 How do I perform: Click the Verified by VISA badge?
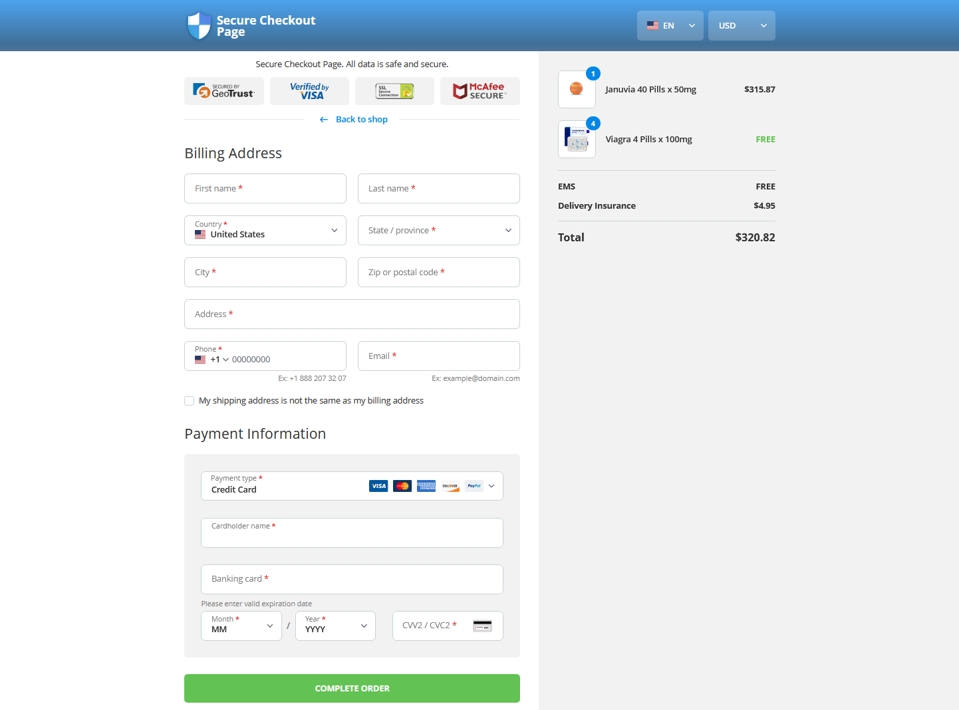pyautogui.click(x=309, y=91)
